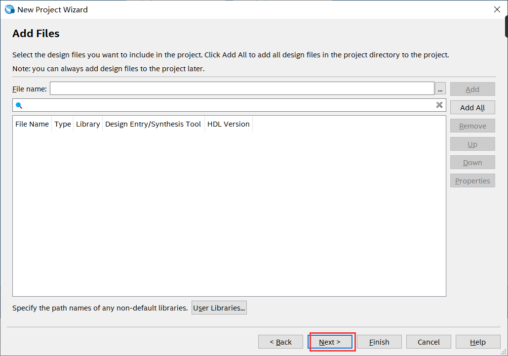Open file browser with the ellipsis button
Viewport: 508px width, 356px height.
(x=440, y=89)
